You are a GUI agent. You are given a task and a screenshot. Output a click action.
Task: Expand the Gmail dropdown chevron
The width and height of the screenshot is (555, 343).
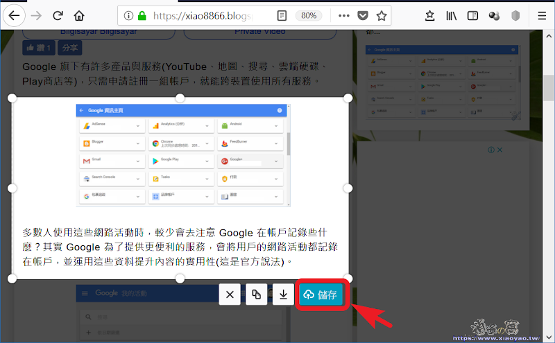pyautogui.click(x=137, y=161)
